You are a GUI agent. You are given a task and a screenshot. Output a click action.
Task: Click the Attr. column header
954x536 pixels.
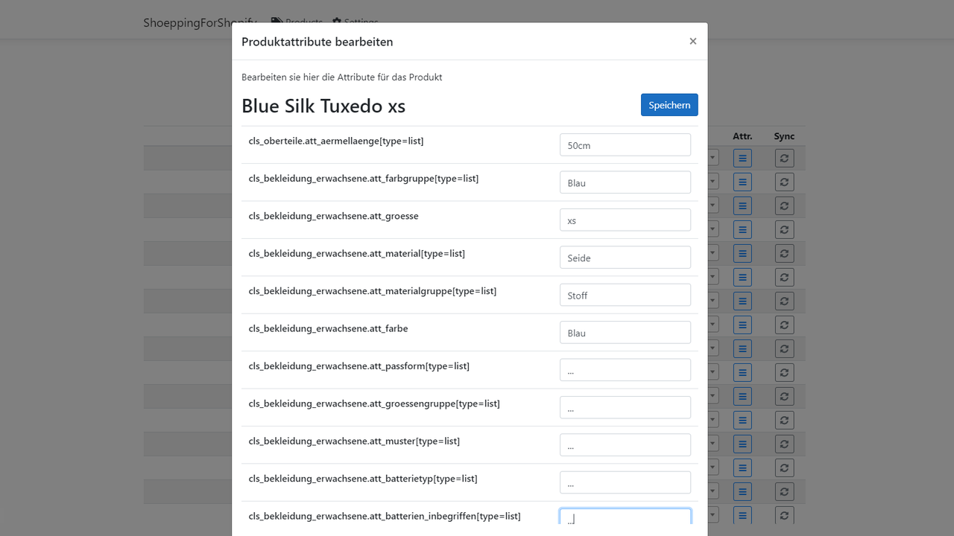742,136
